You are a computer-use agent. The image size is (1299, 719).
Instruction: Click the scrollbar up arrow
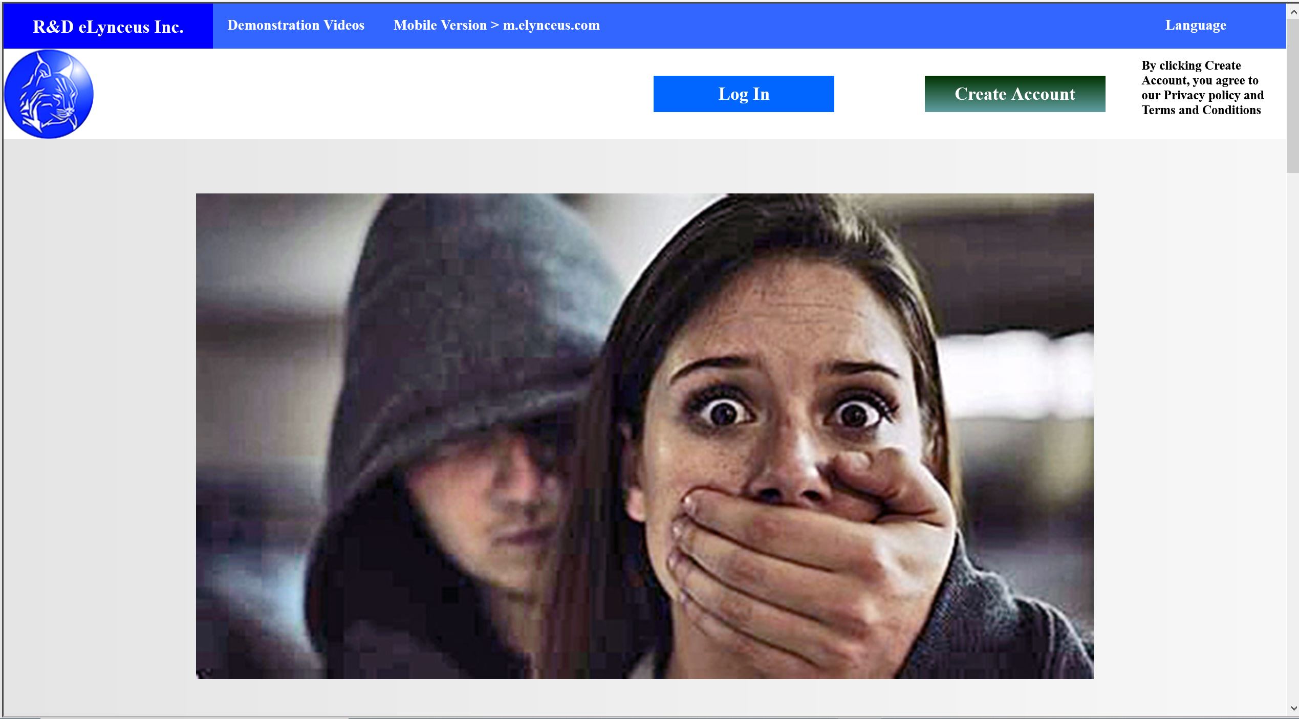coord(1293,11)
